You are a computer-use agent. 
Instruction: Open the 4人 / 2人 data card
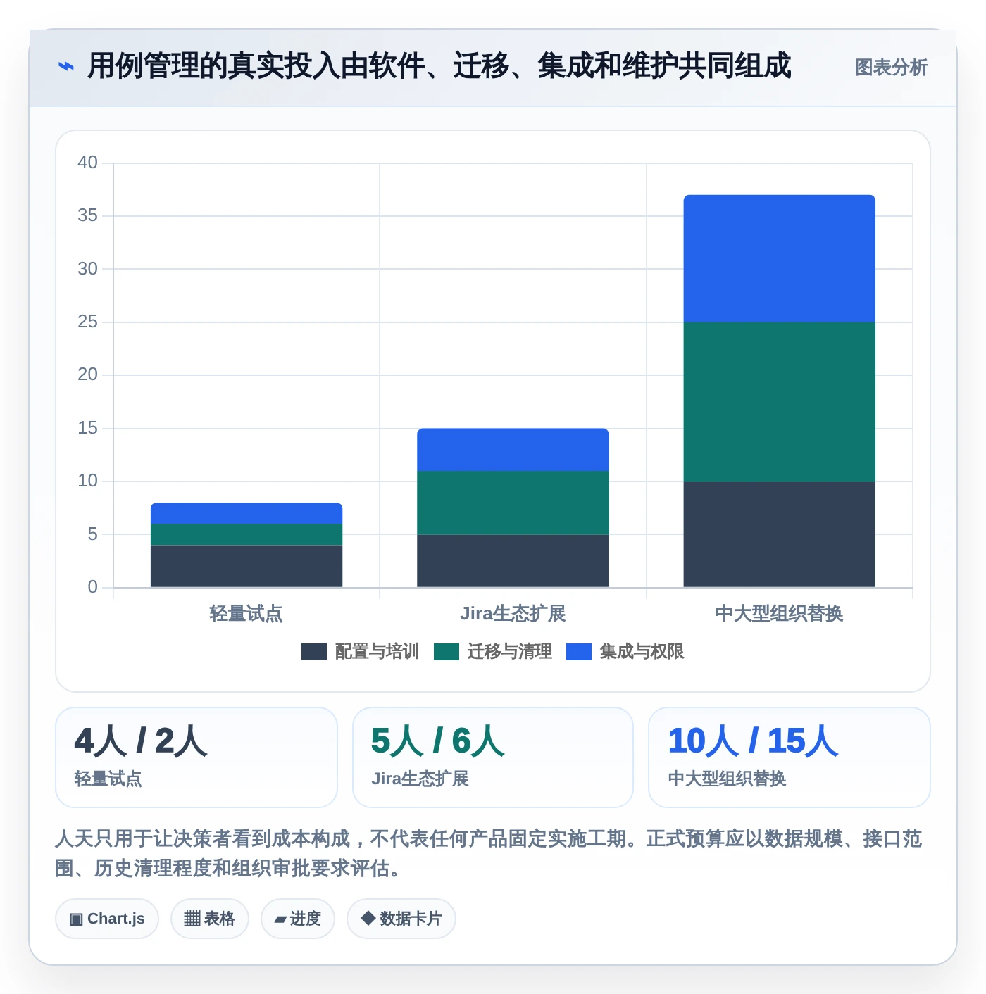point(196,757)
